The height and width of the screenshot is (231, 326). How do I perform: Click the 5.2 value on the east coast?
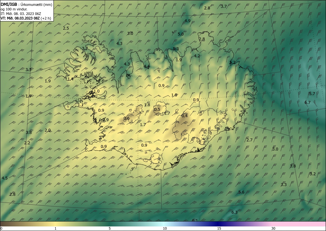coord(232,63)
